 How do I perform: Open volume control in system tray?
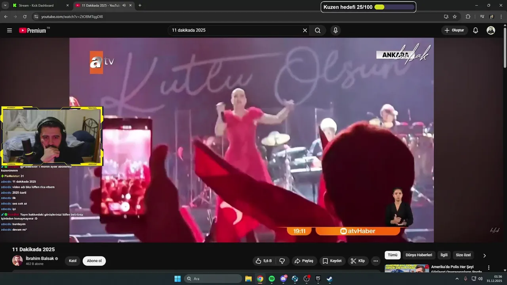[x=480, y=279]
